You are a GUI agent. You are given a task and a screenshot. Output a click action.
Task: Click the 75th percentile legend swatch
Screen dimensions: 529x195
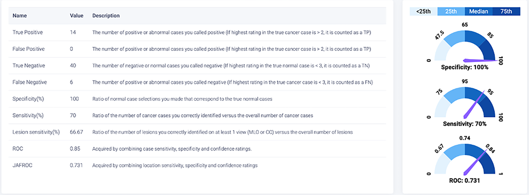505,12
